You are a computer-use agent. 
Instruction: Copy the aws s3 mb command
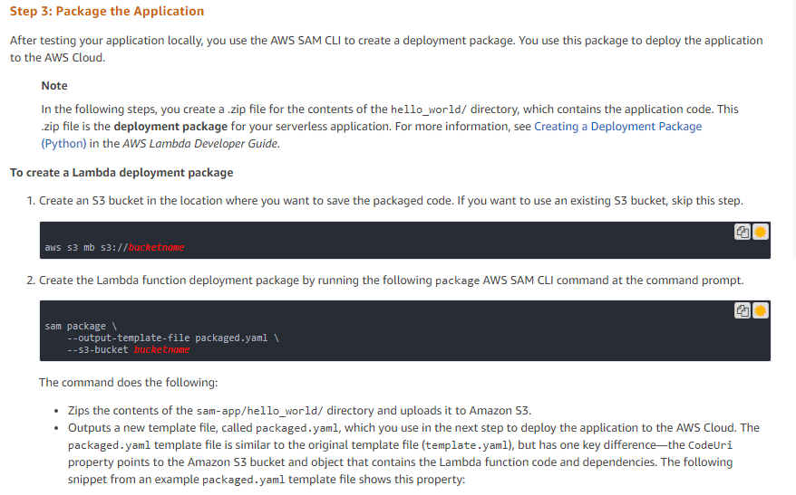743,232
